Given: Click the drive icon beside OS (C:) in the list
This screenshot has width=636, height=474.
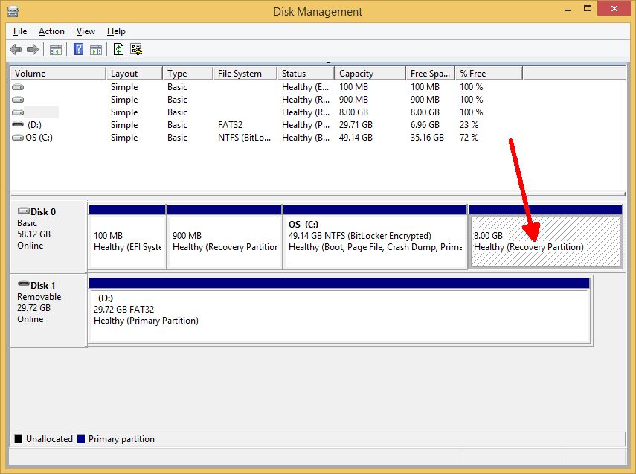Looking at the screenshot, I should 18,138.
